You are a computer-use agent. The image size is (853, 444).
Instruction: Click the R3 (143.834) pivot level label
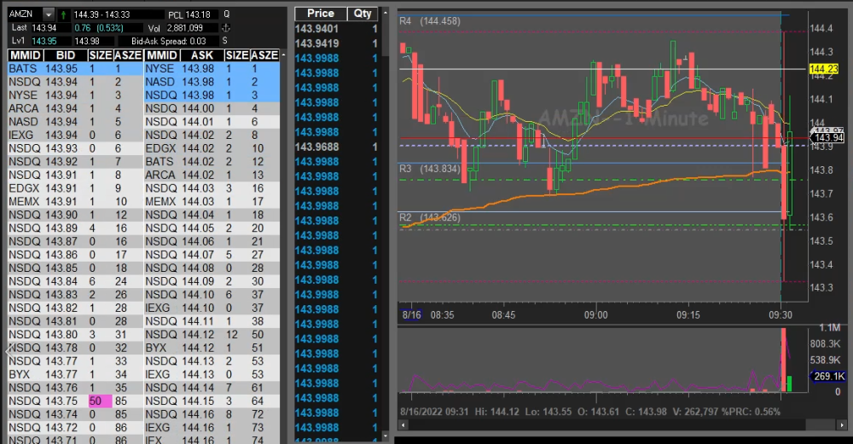pos(430,169)
